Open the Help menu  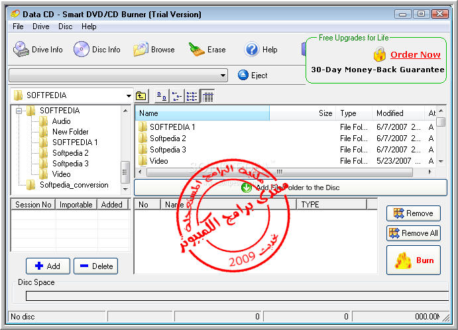(x=89, y=27)
